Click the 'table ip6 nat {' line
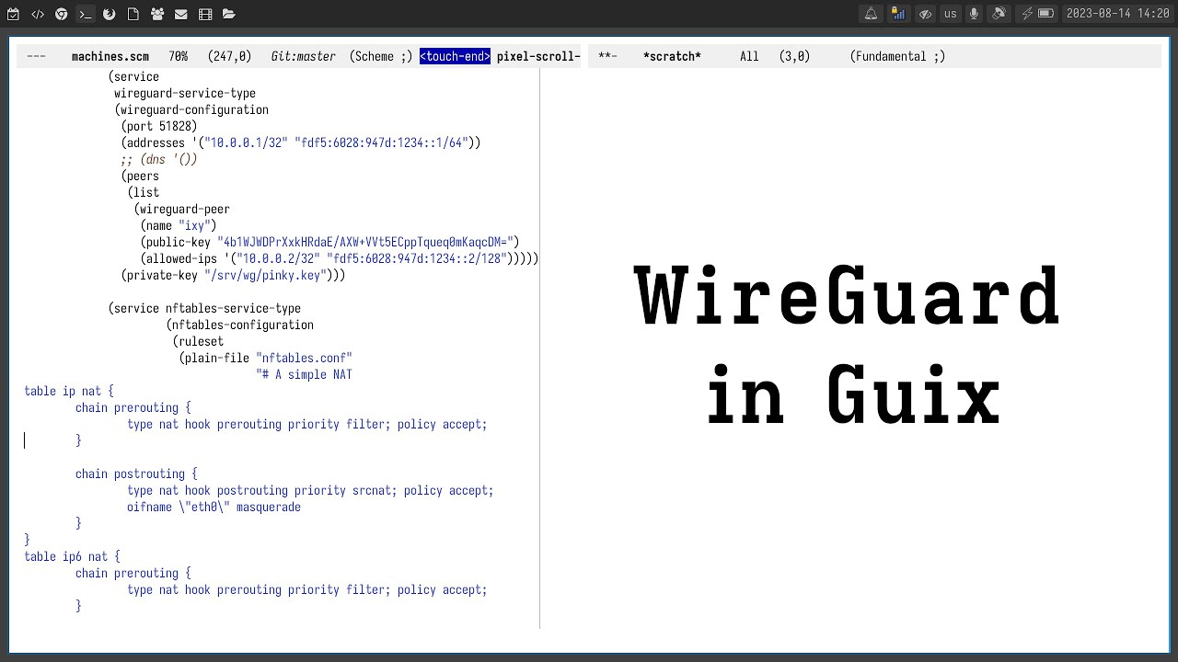Screen dimensions: 1178x662 (x=72, y=556)
